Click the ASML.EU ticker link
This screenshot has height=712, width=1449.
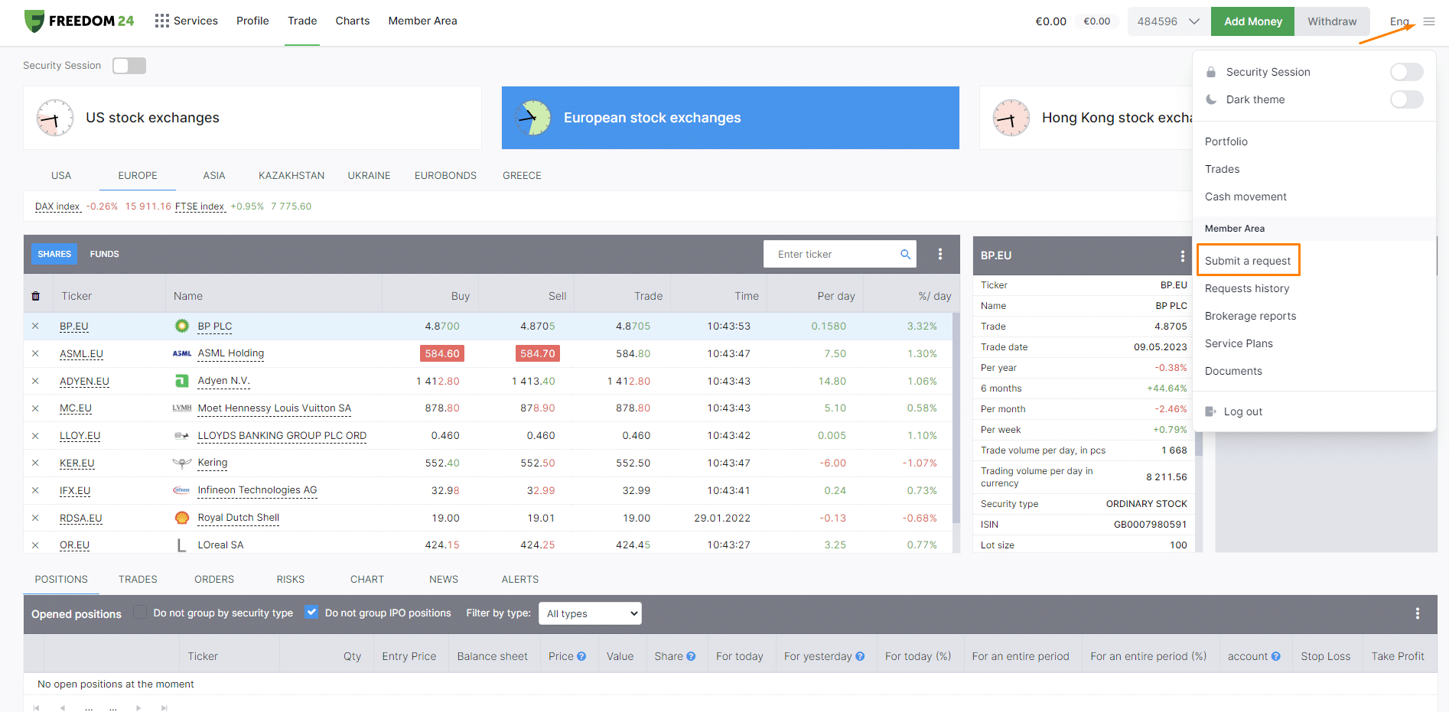tap(81, 353)
